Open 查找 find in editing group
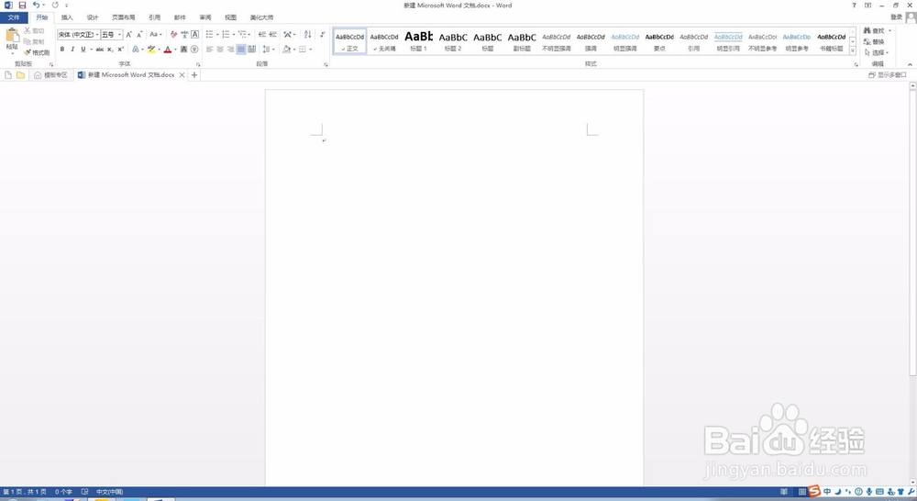 coord(874,30)
